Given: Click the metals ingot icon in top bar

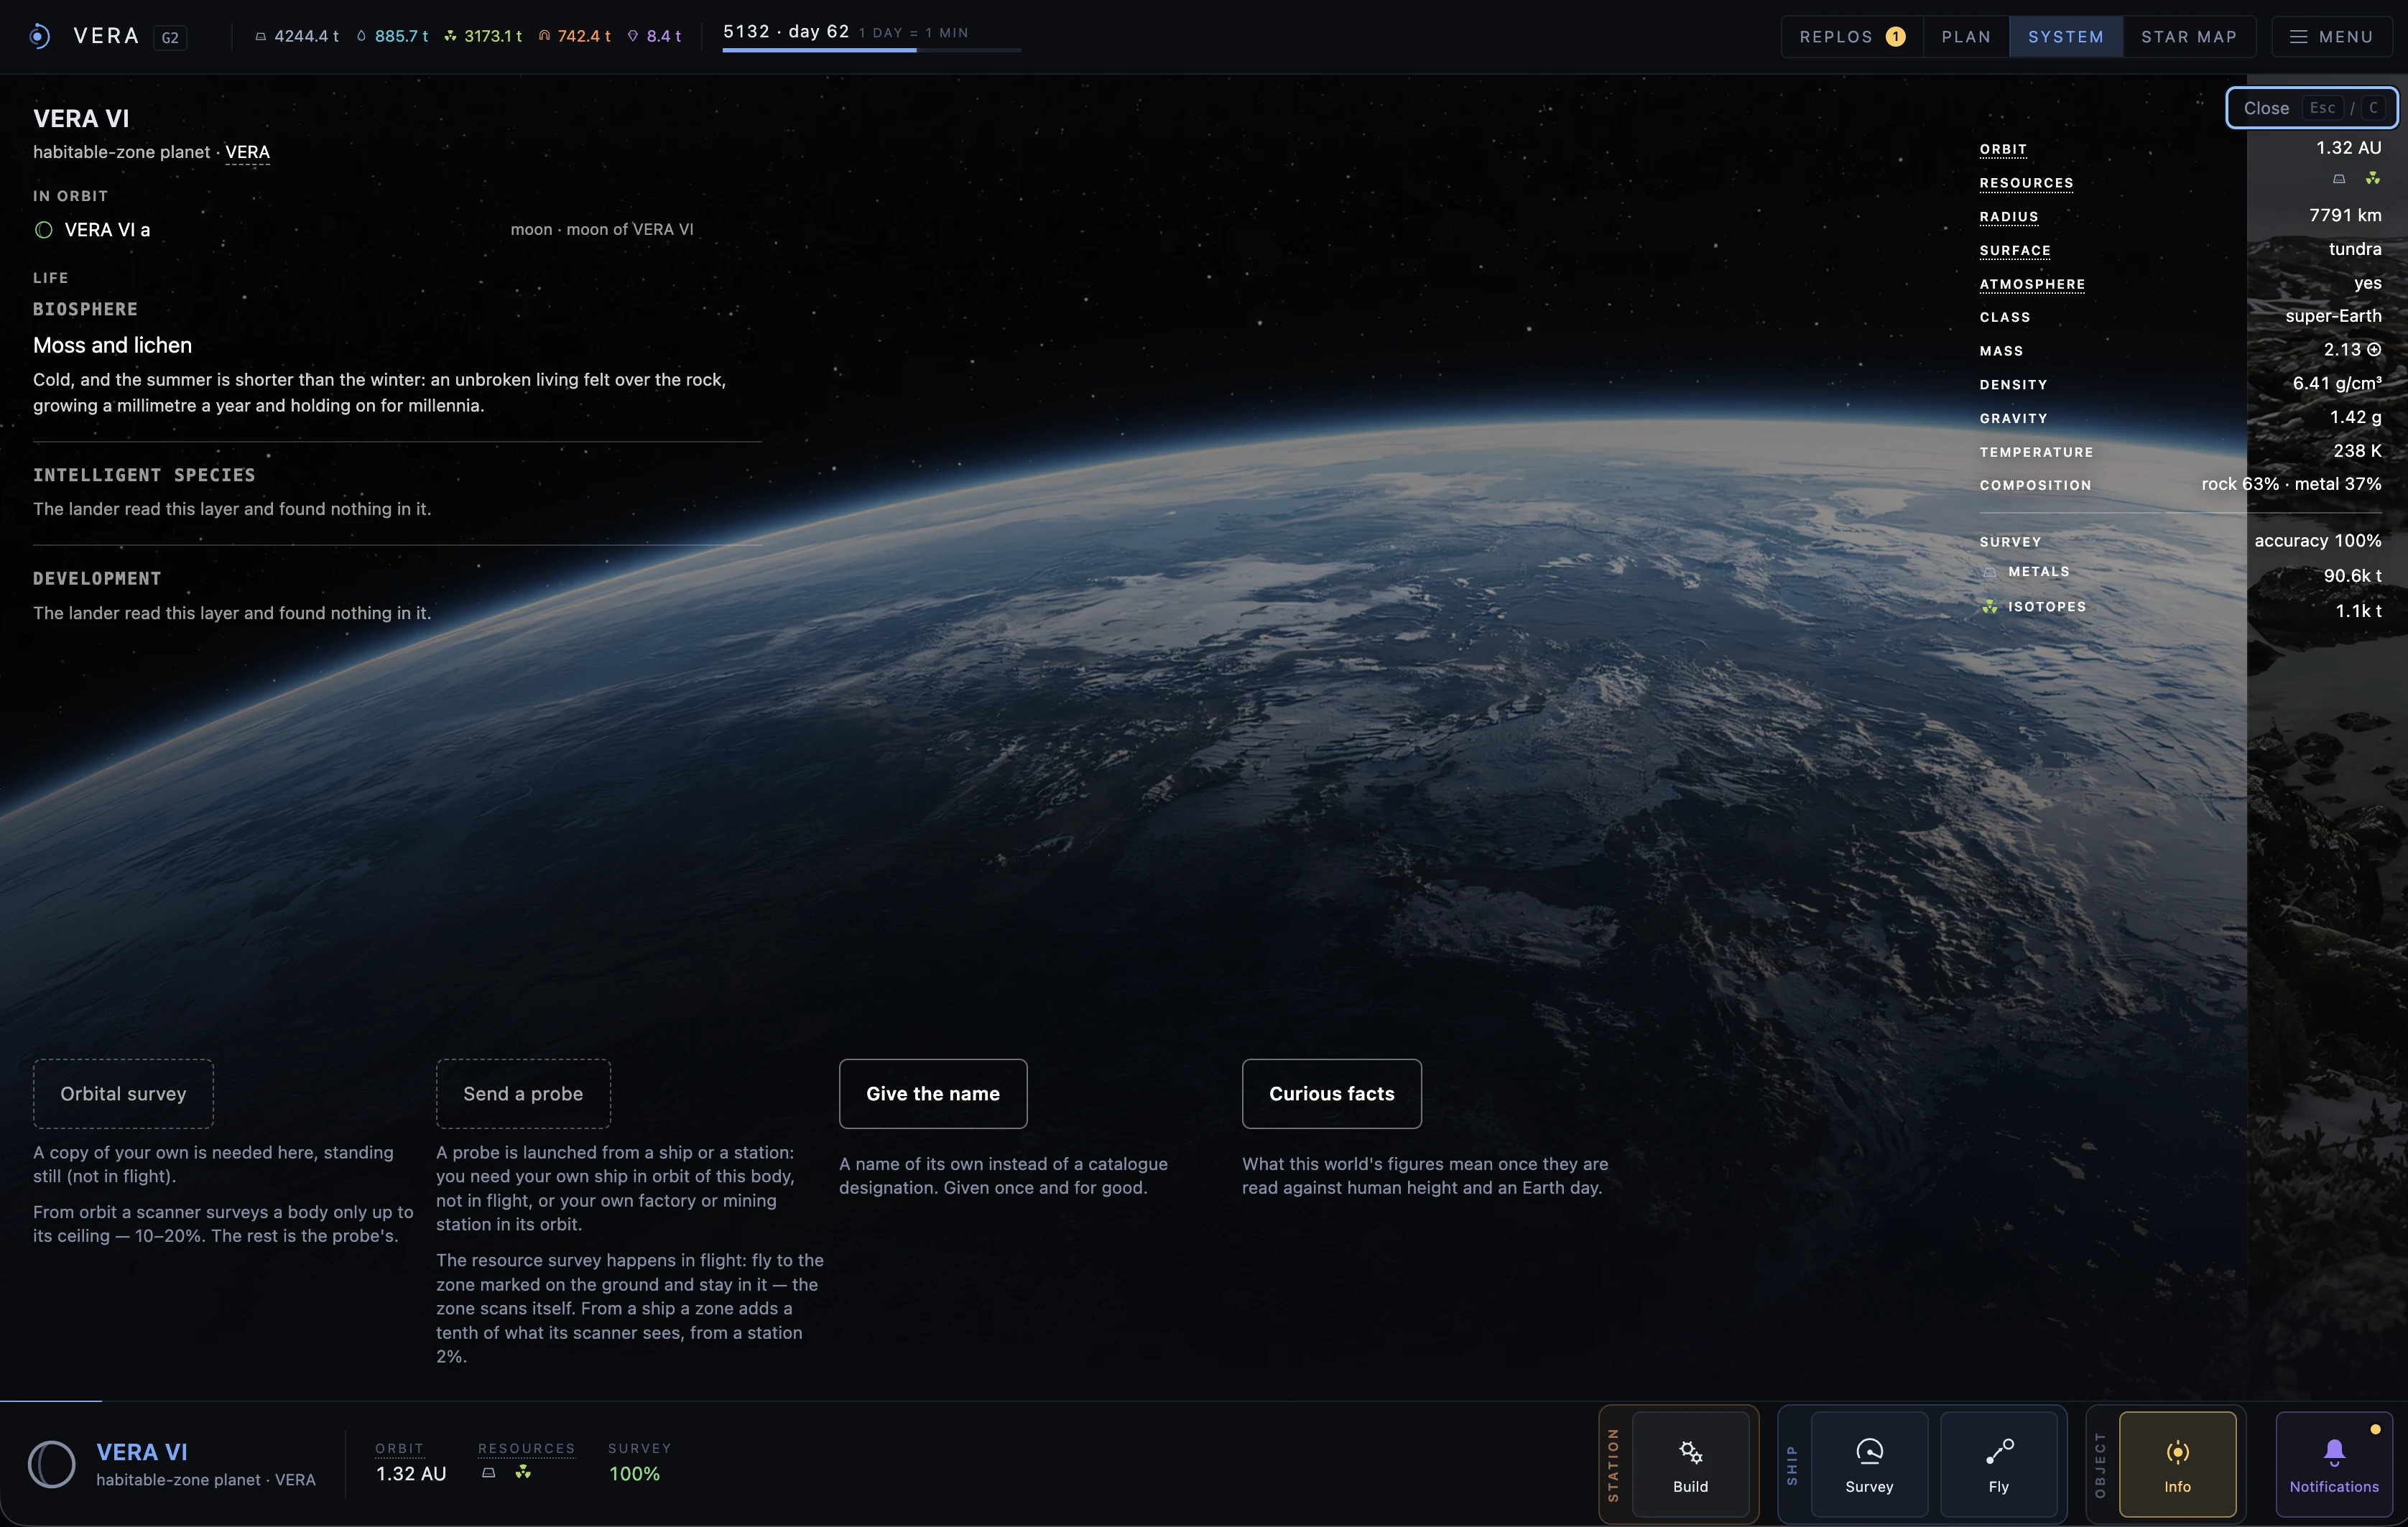Looking at the screenshot, I should (260, 37).
